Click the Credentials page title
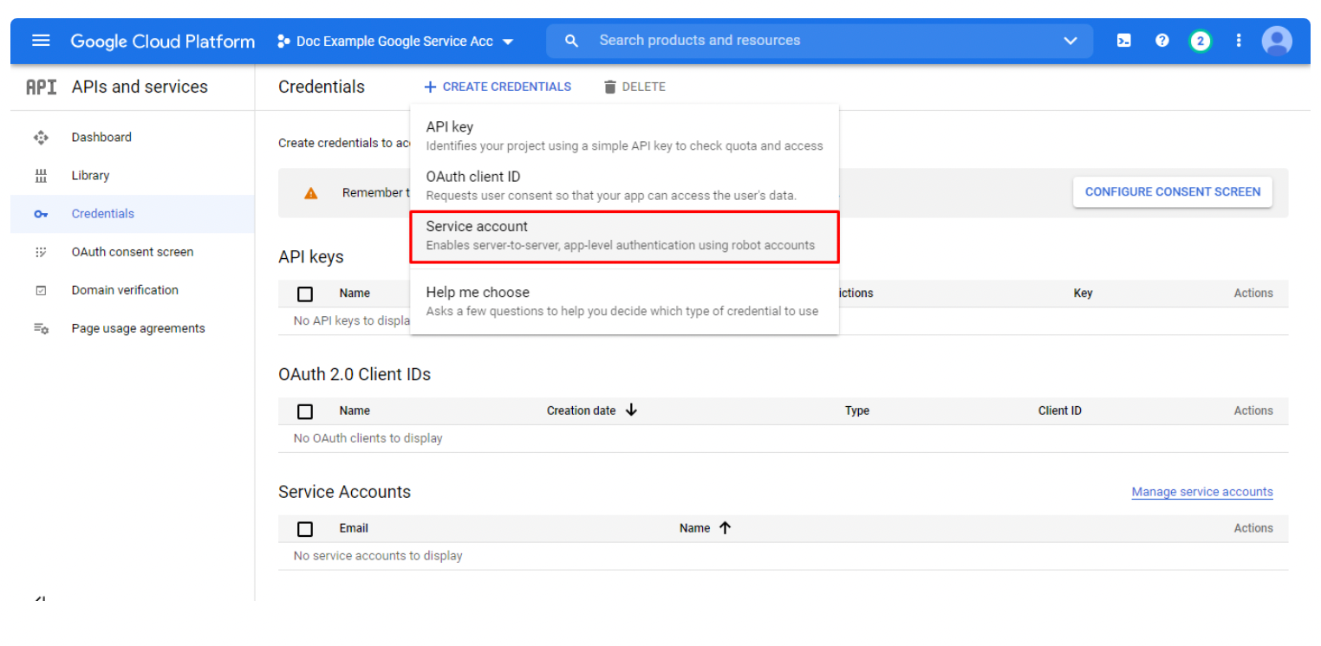 (322, 87)
